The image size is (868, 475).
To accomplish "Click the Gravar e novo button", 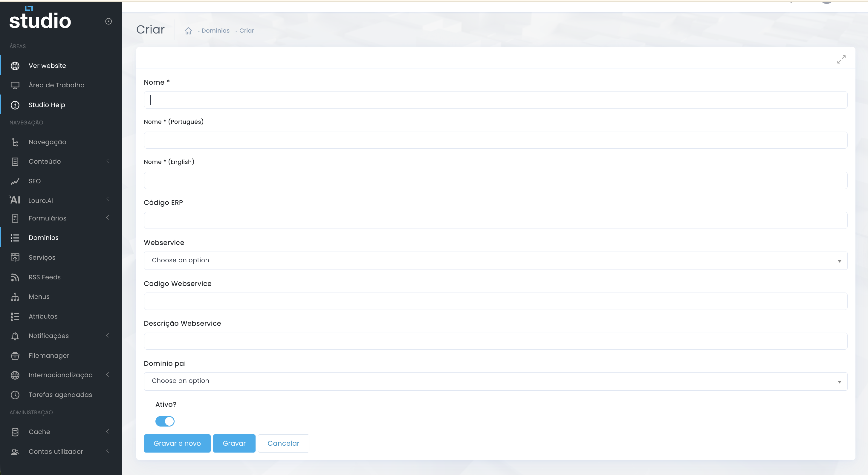I will (177, 443).
